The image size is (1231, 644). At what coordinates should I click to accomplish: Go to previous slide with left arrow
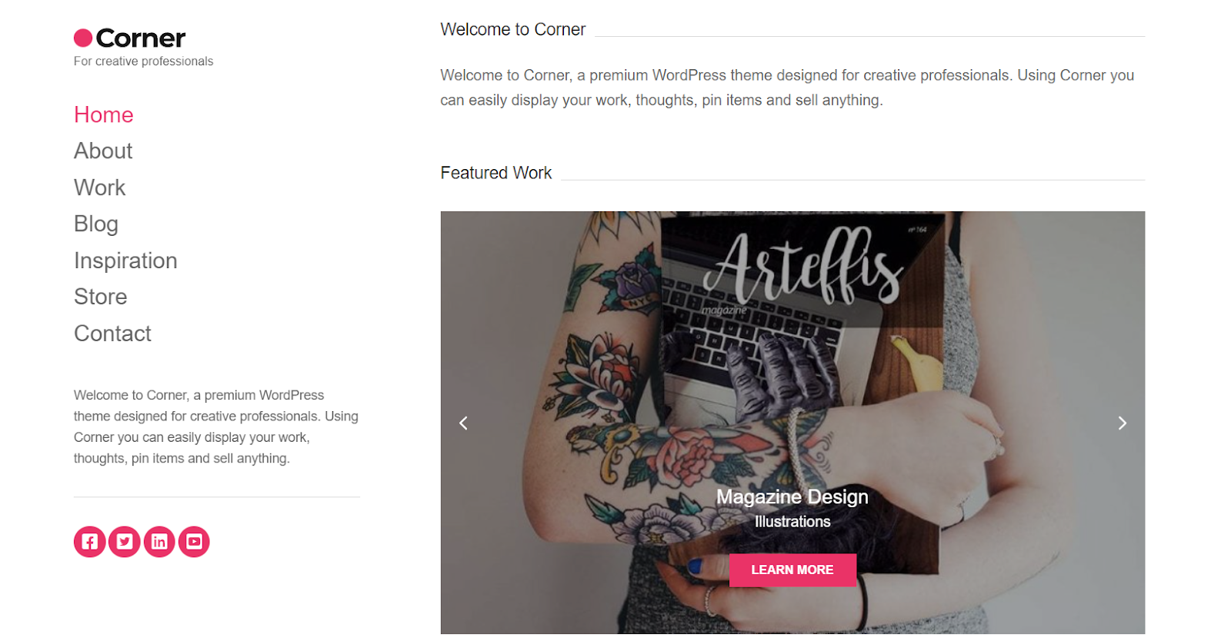coord(463,423)
